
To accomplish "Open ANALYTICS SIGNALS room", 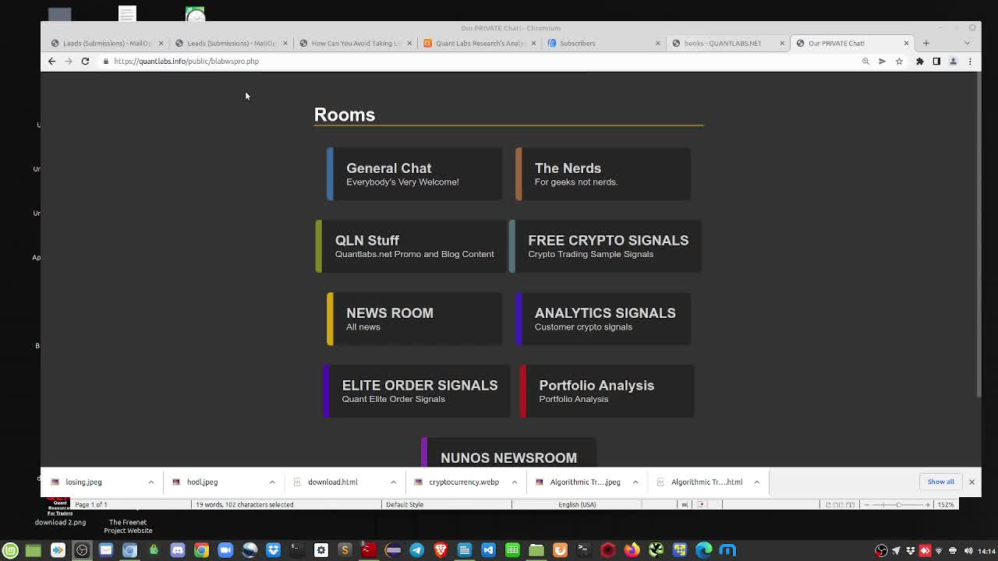I will tap(603, 319).
